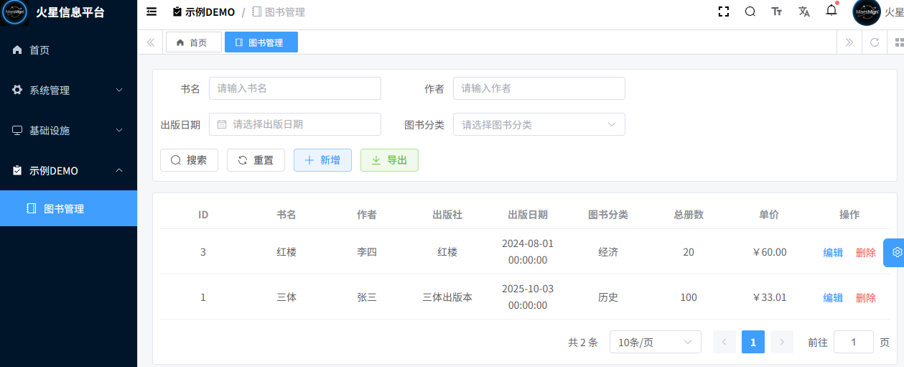Open the 图书分类 dropdown

pyautogui.click(x=539, y=124)
